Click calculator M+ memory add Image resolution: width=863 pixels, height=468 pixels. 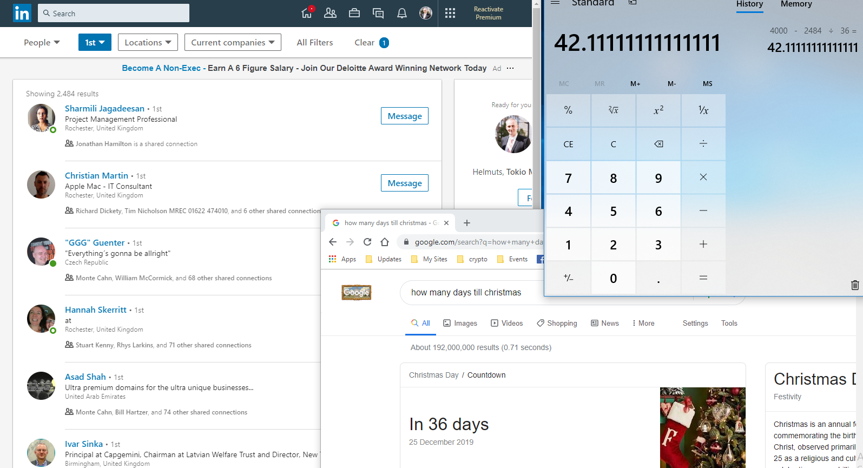pos(635,84)
